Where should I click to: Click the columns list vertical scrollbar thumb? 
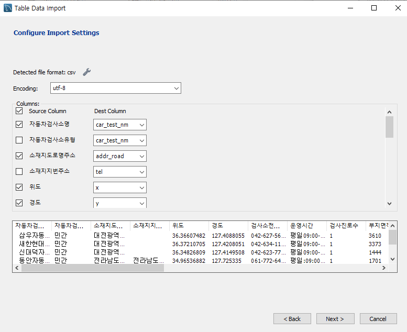point(389,127)
